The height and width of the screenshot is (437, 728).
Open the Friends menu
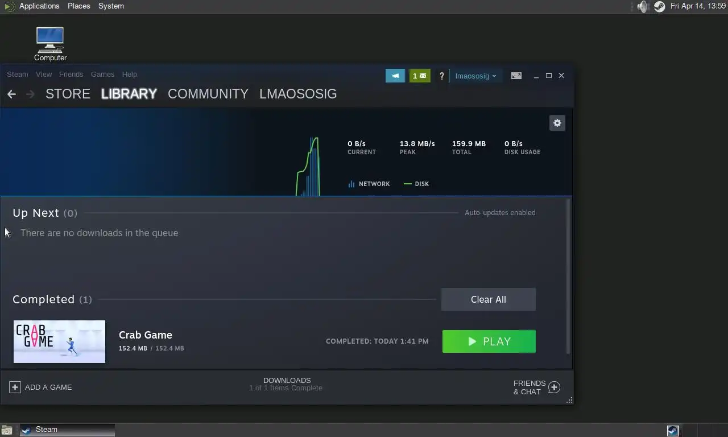pyautogui.click(x=71, y=74)
